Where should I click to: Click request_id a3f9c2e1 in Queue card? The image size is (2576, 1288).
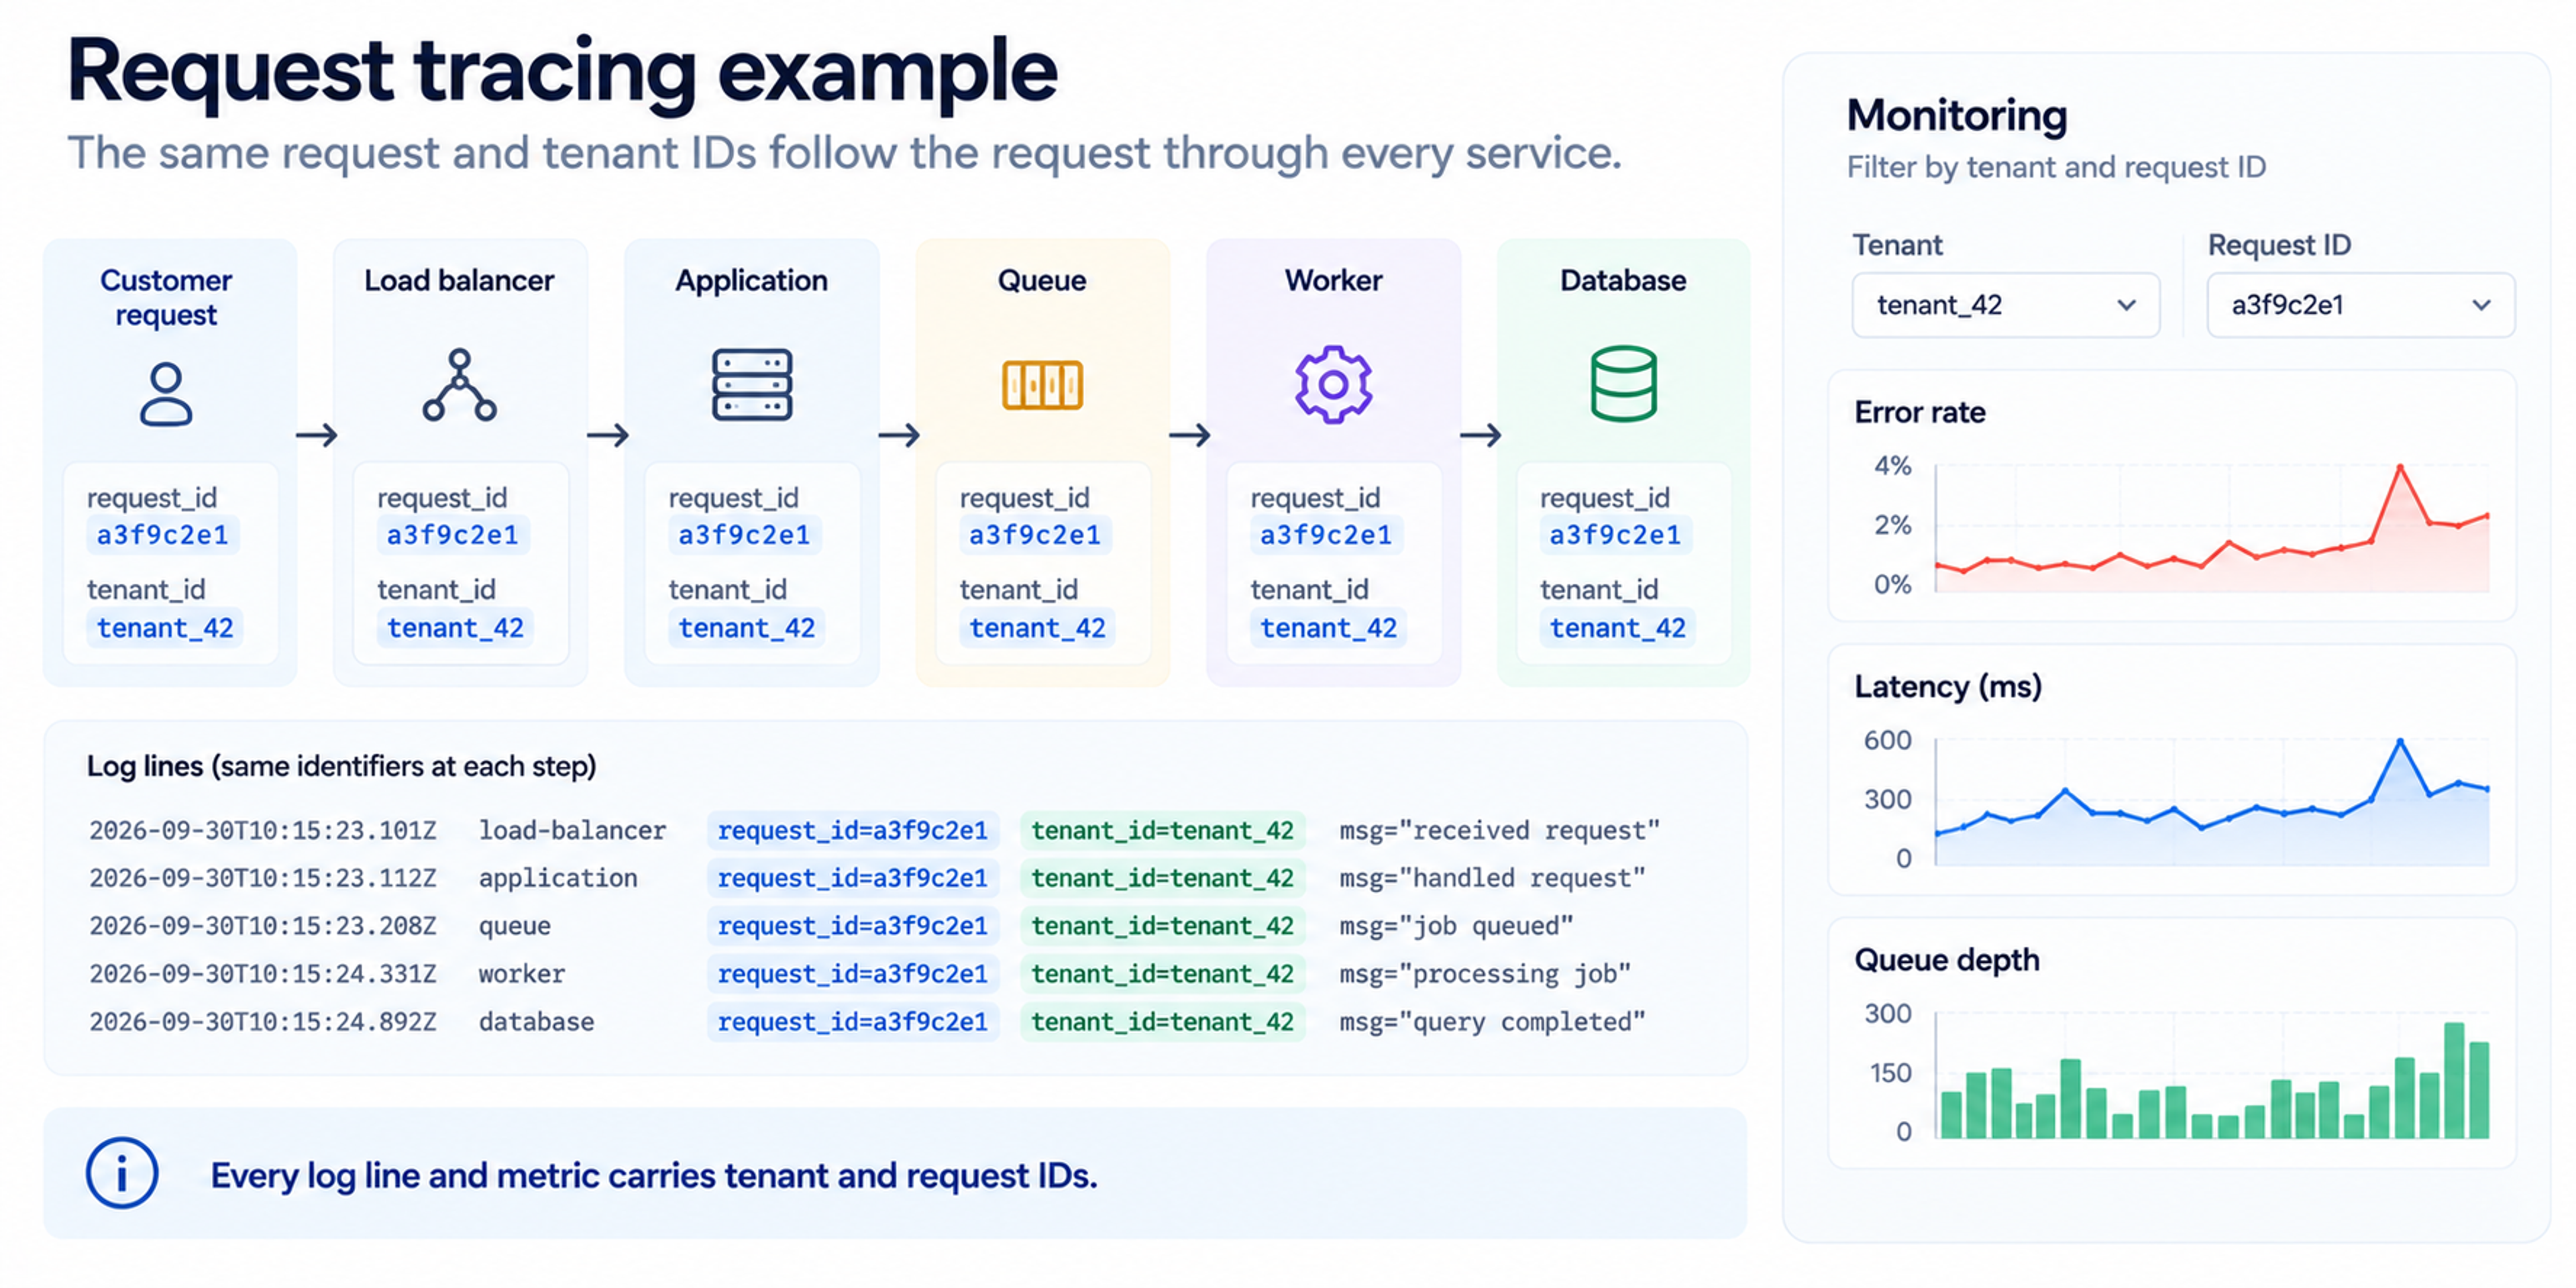(x=1035, y=535)
